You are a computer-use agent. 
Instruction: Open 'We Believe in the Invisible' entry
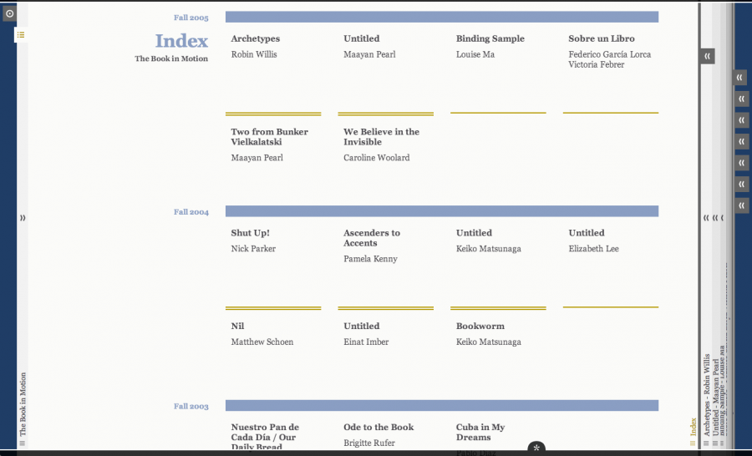[x=381, y=137]
